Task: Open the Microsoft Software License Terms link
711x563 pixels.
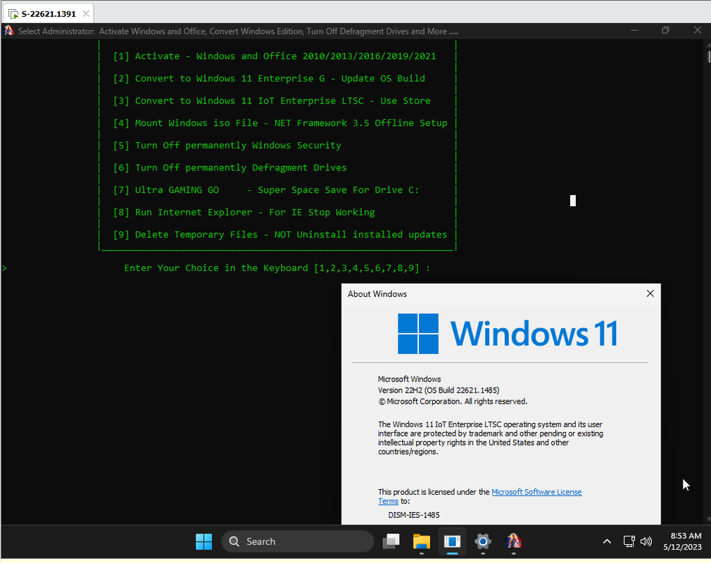Action: click(536, 492)
